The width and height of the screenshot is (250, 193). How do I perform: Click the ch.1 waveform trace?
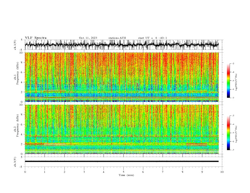(122, 45)
